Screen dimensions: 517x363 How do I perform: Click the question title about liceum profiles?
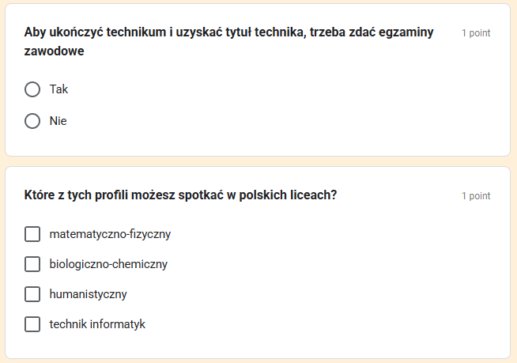coord(181,195)
